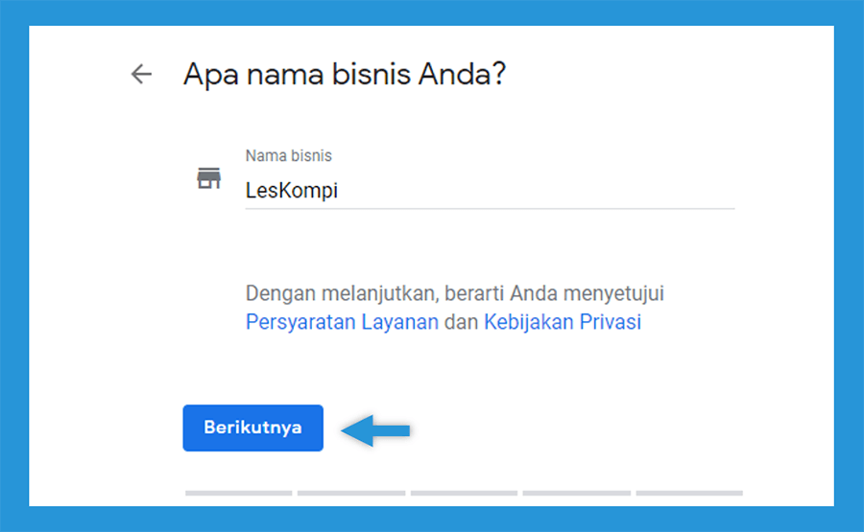This screenshot has height=532, width=864.
Task: Open the Kebijakan Privasi link
Action: tap(563, 322)
